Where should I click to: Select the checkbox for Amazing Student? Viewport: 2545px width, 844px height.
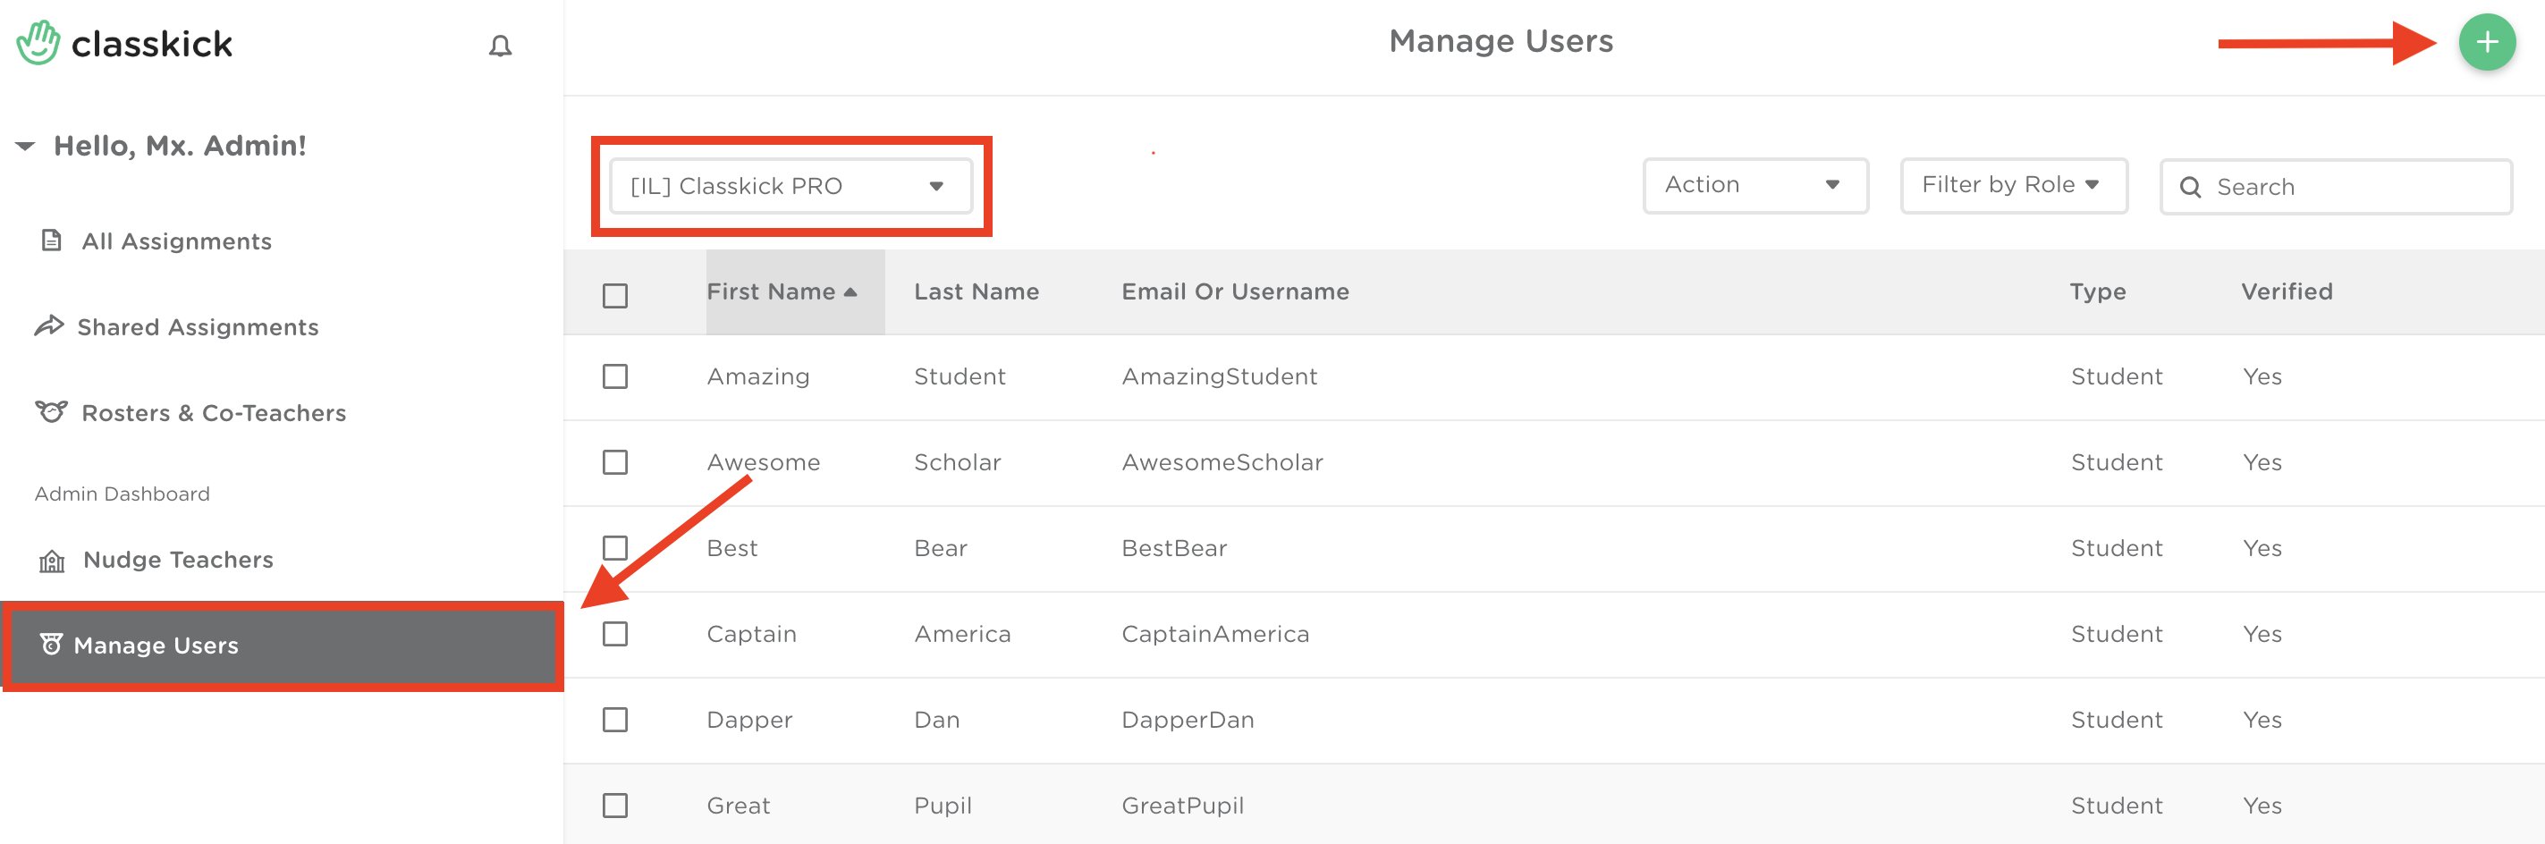coord(614,376)
